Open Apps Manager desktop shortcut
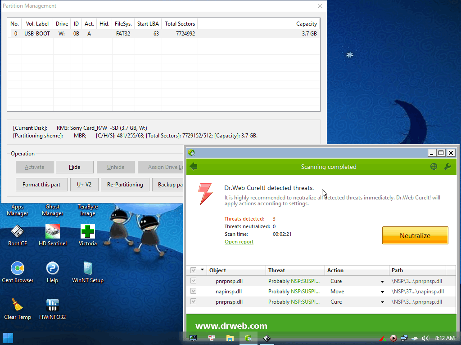The height and width of the screenshot is (345, 461). pos(18,210)
